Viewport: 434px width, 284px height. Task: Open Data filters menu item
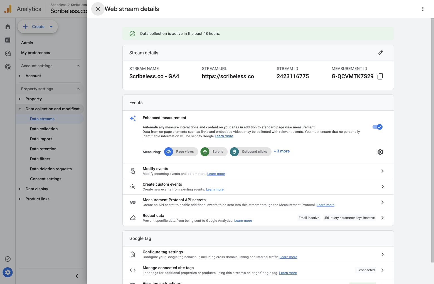pos(40,159)
